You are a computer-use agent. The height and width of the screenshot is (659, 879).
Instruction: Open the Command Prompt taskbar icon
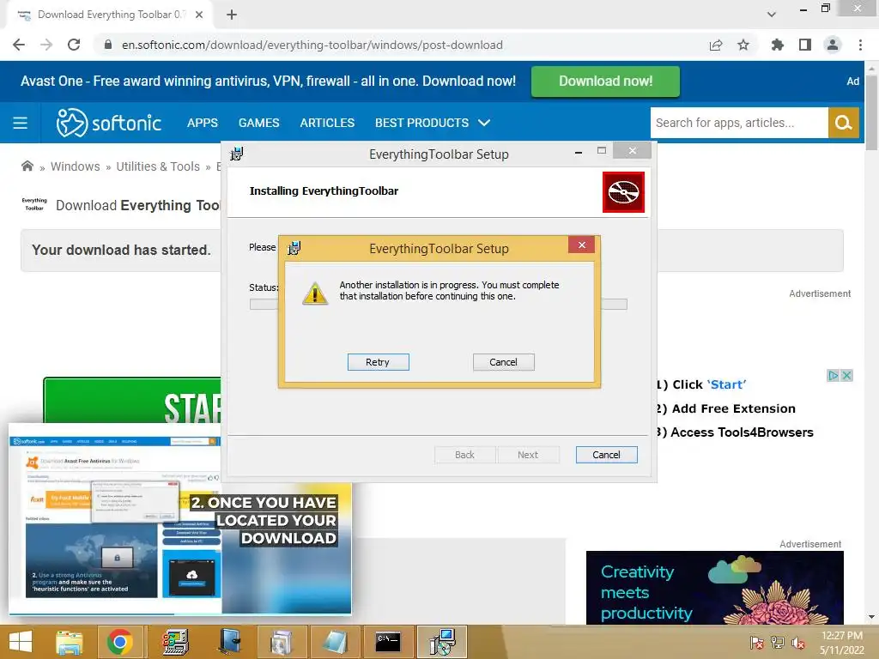click(387, 642)
